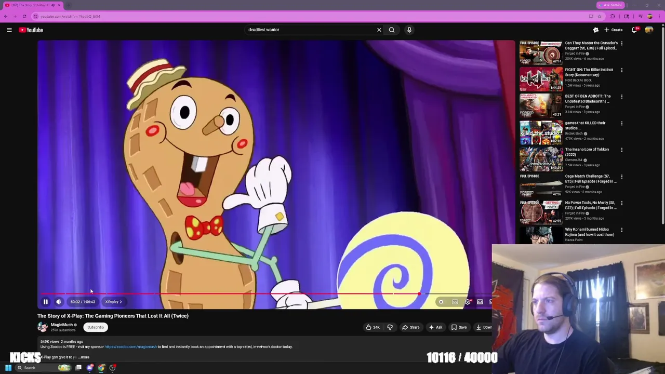Image resolution: width=665 pixels, height=374 pixels.
Task: Pause the video playback
Action: [x=45, y=302]
